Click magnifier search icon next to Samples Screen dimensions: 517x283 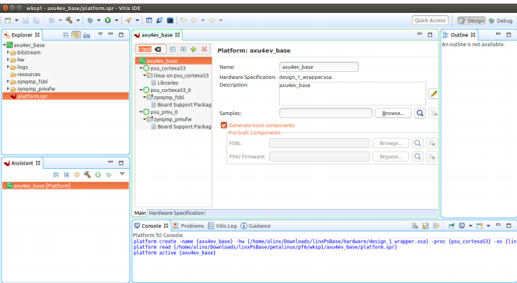[420, 113]
